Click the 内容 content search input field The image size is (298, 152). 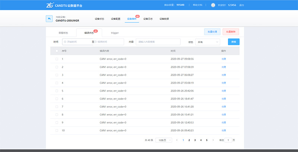(x=158, y=42)
